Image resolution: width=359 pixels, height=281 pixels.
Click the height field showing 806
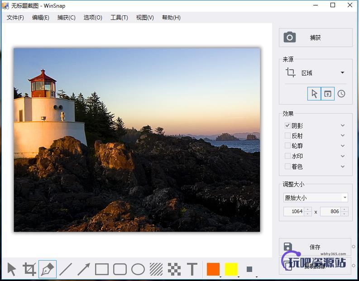coord(331,211)
